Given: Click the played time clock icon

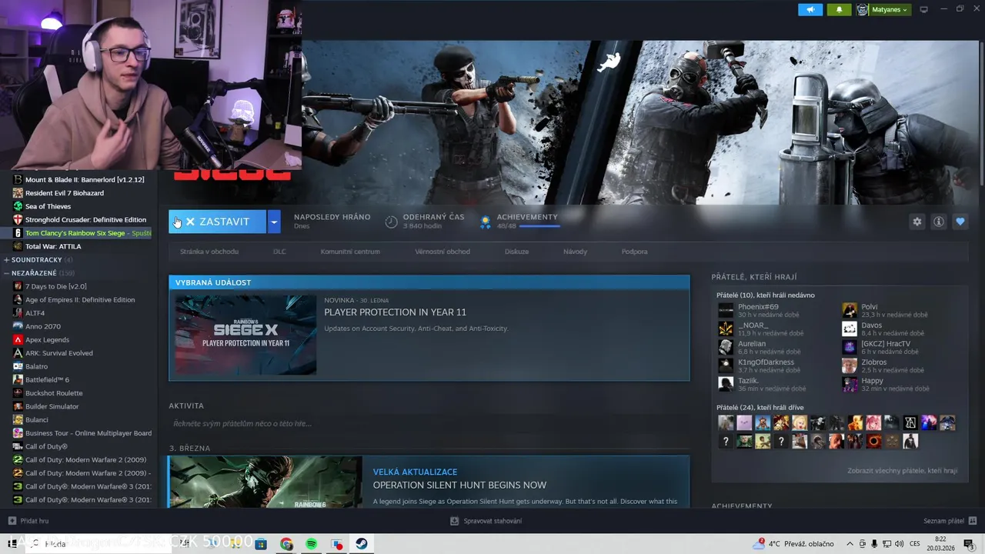Looking at the screenshot, I should pyautogui.click(x=391, y=222).
